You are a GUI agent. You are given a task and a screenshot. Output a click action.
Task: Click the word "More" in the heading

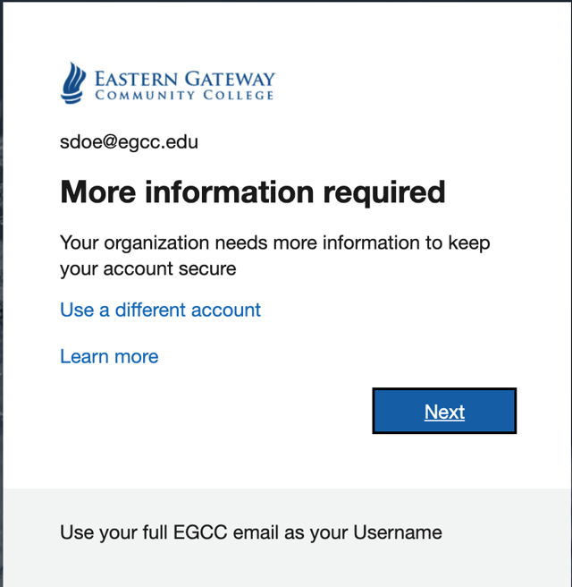click(97, 191)
